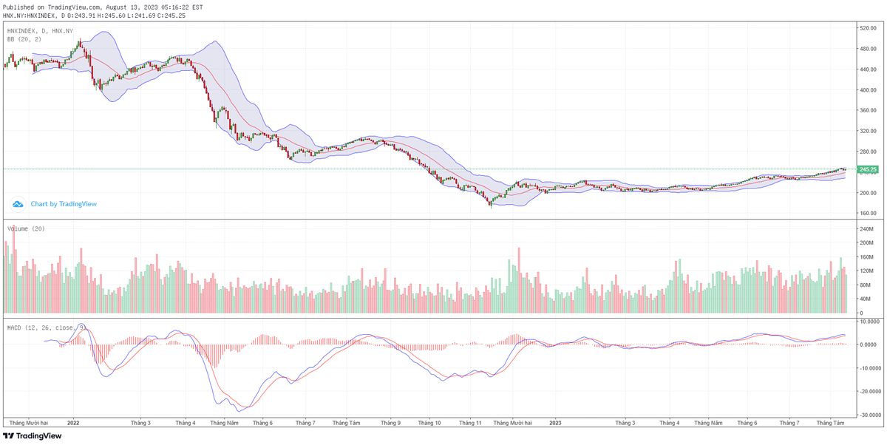Click the 520.00 level on the price axis

click(x=867, y=28)
